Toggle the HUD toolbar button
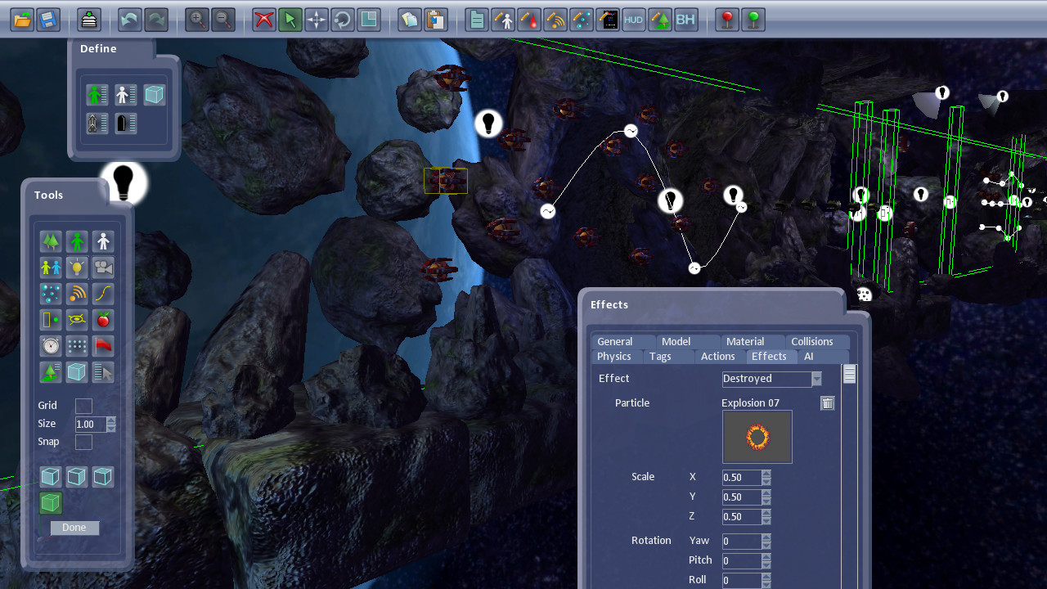 pos(633,20)
